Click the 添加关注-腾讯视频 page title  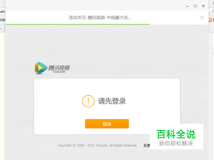[100, 18]
